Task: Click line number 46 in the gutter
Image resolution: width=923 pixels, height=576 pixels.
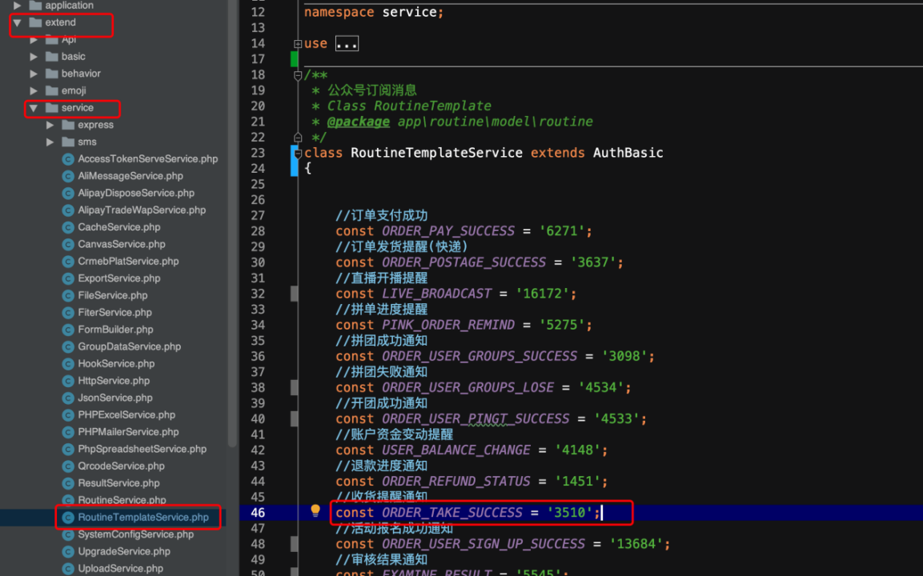Action: (258, 513)
